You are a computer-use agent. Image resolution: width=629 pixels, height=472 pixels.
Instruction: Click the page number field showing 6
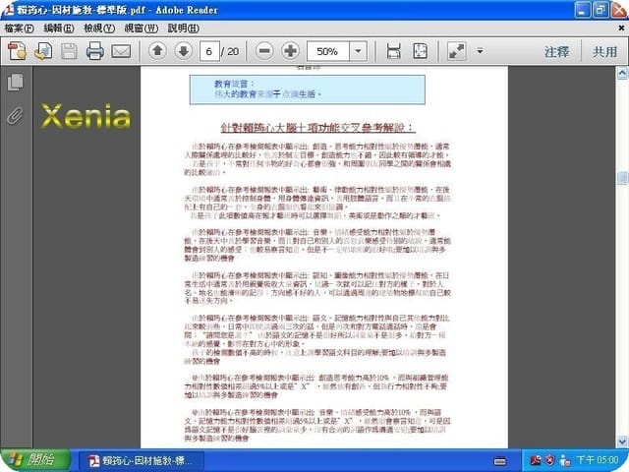click(209, 51)
